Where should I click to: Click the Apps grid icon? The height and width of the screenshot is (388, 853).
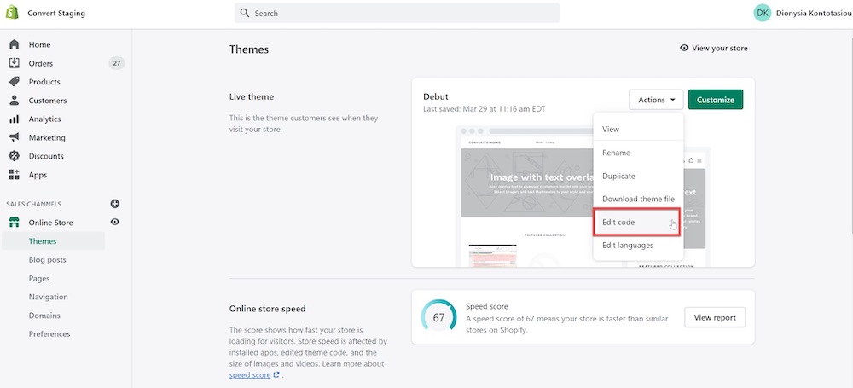[15, 175]
